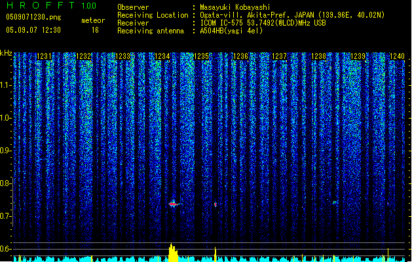The height and width of the screenshot is (262, 412).
Task: Click the meteor count value 16
Action: click(x=95, y=30)
